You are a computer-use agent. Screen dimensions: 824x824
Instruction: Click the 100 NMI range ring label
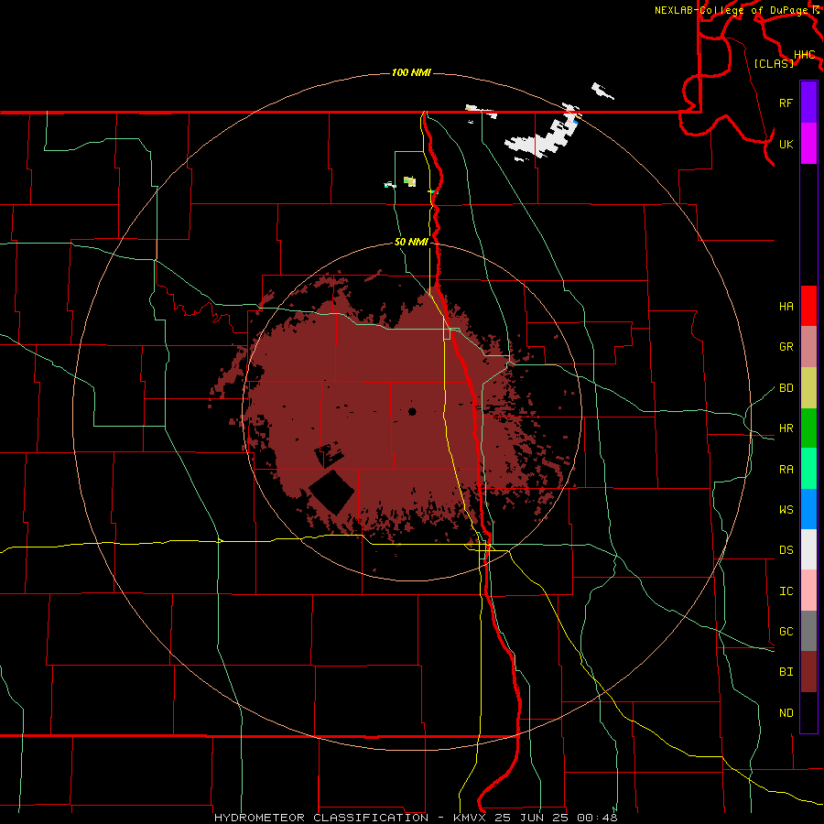click(411, 72)
